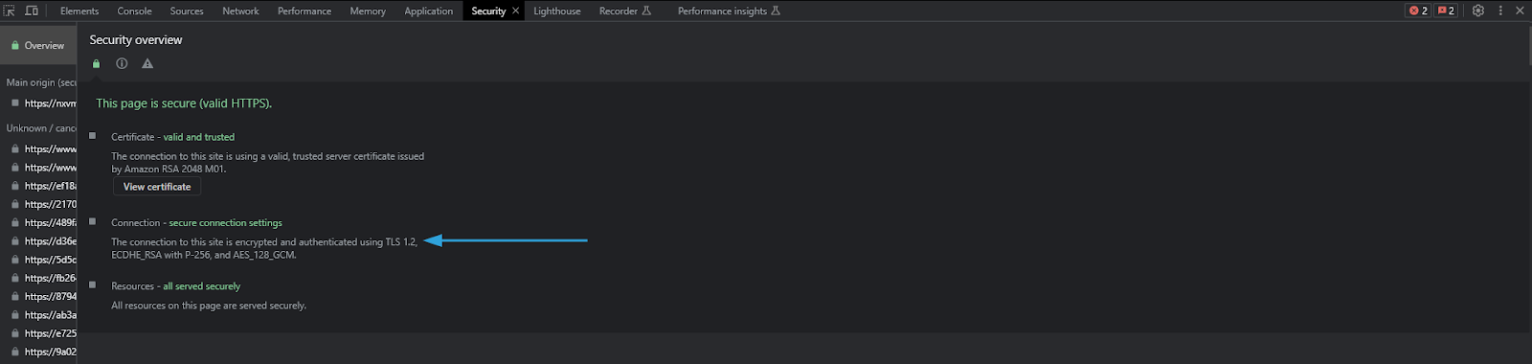Select the https://ab3a origin
Image resolution: width=1532 pixels, height=364 pixels.
38,315
